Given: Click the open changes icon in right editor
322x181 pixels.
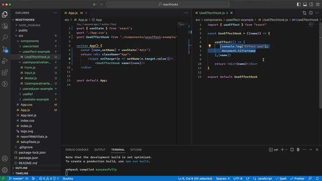Looking at the screenshot, I should coord(304,13).
